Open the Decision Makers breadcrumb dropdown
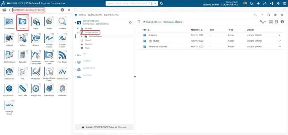Viewport: 288px width, 135px height. [x=183, y=22]
